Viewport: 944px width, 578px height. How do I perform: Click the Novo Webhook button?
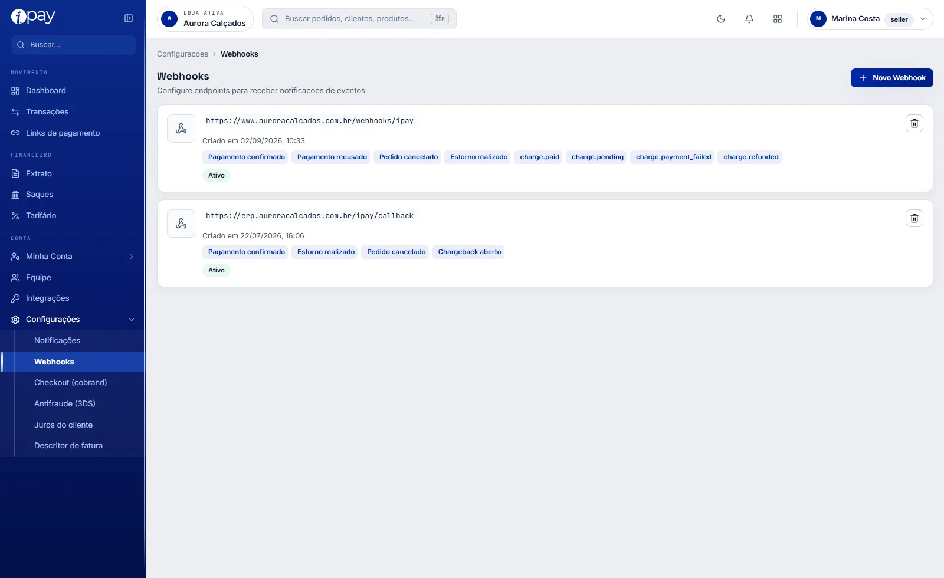891,78
